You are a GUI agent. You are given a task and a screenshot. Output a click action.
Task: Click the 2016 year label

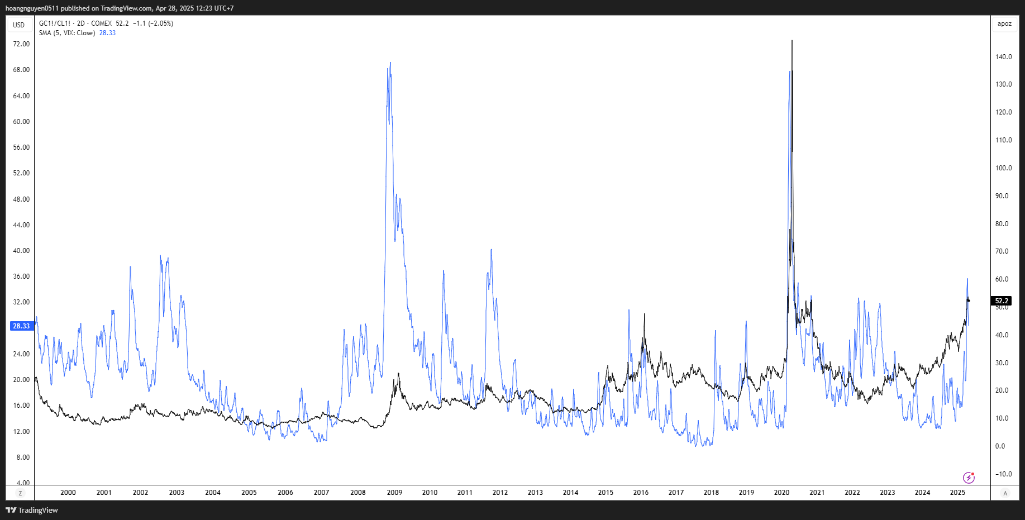pyautogui.click(x=641, y=493)
